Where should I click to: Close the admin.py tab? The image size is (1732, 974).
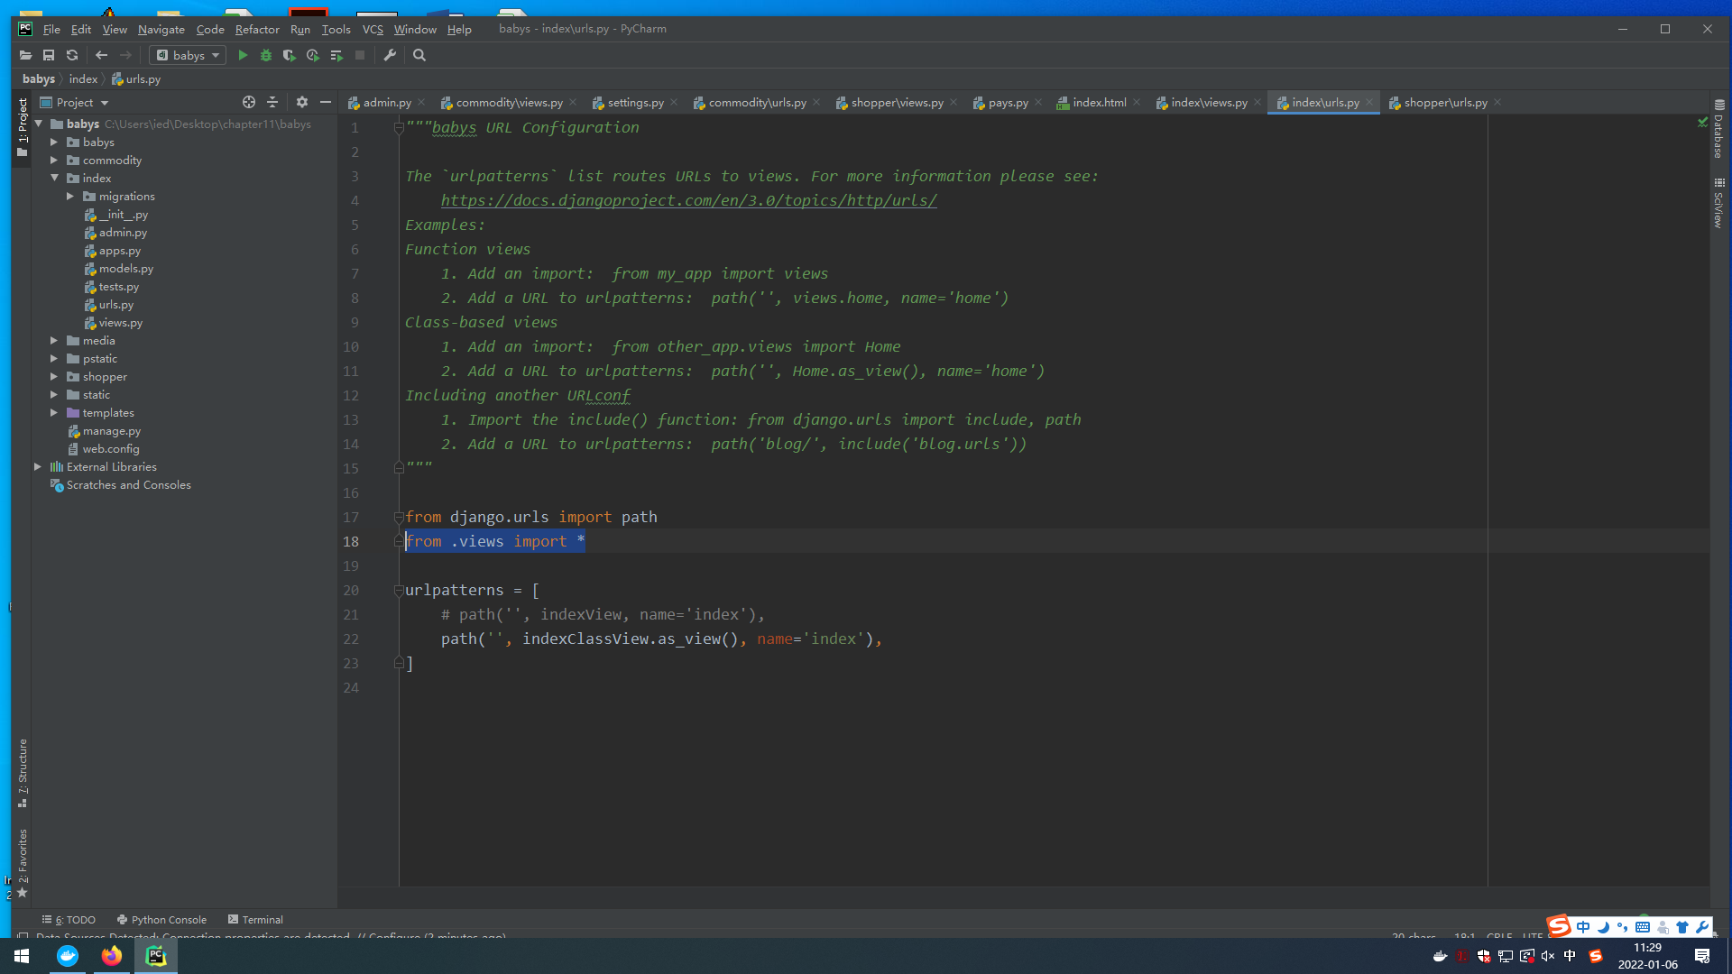click(x=421, y=102)
